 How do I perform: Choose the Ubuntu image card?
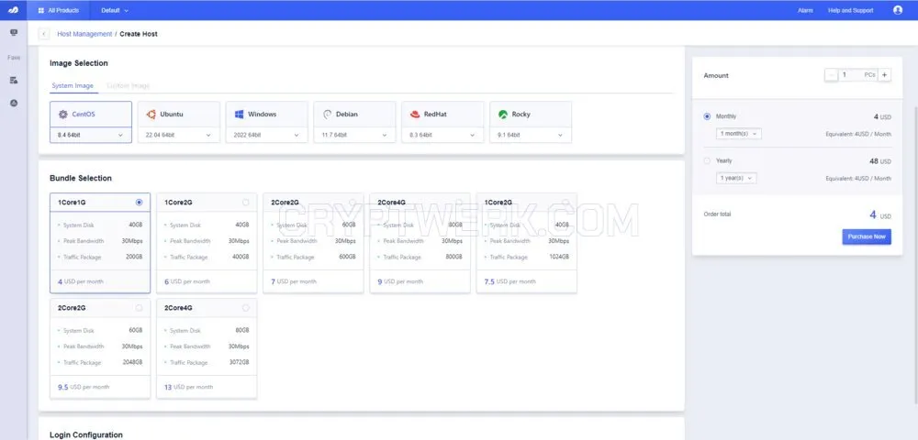pyautogui.click(x=179, y=122)
